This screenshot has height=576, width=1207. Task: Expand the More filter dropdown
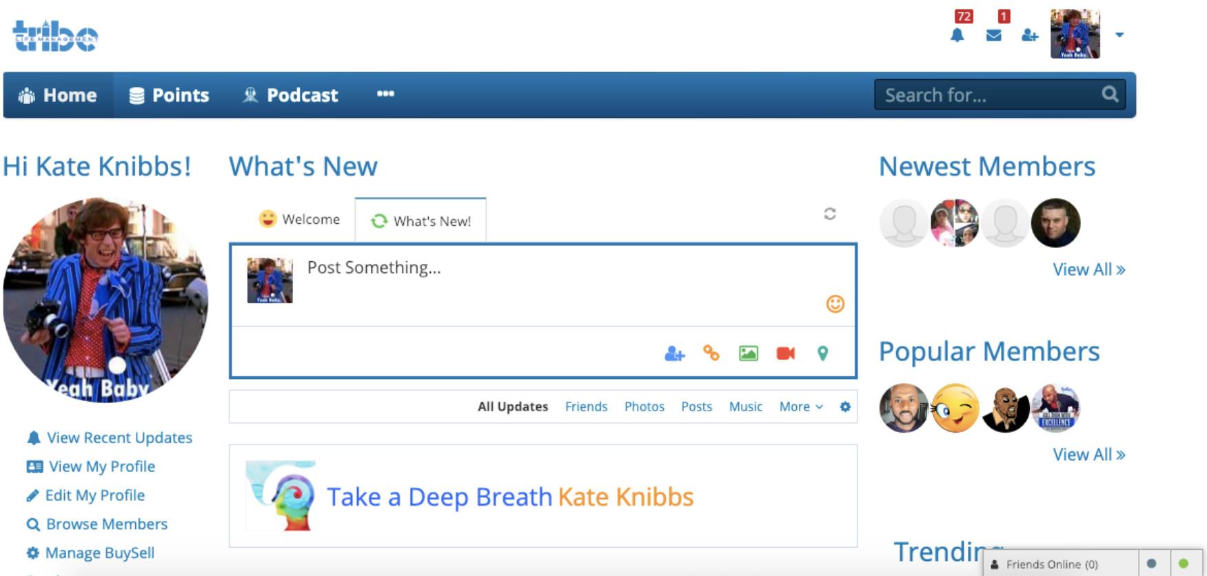800,407
